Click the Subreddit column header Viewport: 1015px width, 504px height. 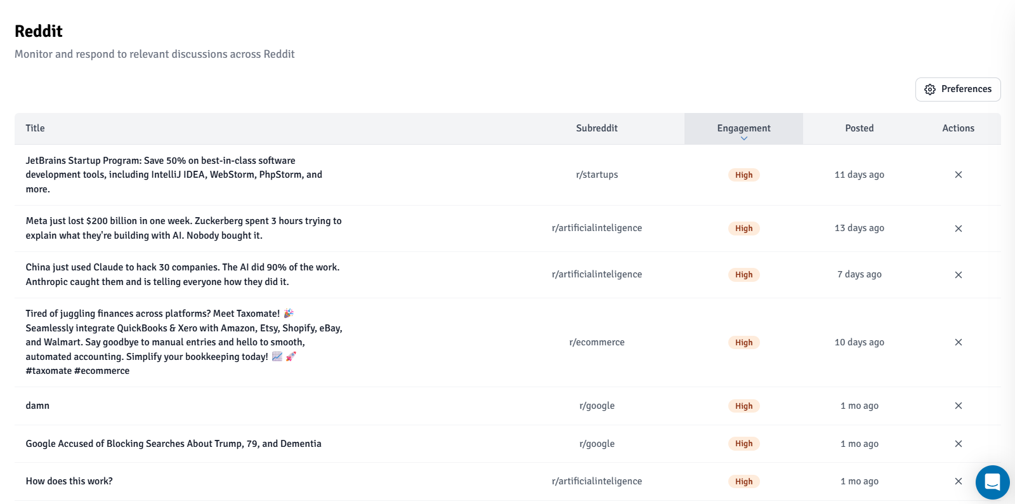596,128
